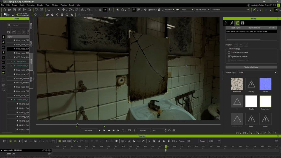Screen dimensions: 281x158
Task: Expand the TempAvatar_0 tree node
Action: [x=11, y=66]
